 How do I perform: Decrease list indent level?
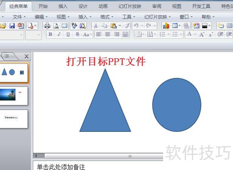pos(220,34)
